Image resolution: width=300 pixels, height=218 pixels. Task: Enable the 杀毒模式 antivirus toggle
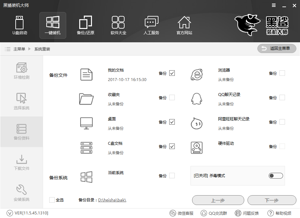(276, 175)
